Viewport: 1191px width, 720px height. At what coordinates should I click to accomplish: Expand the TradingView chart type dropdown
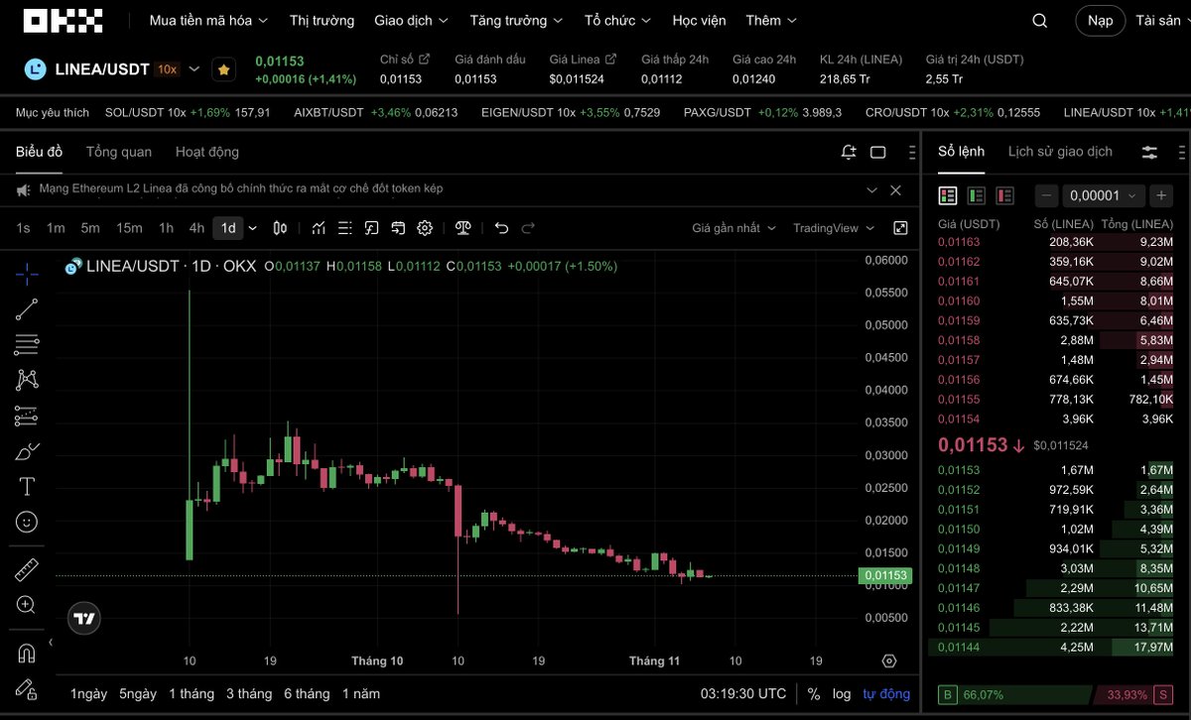833,228
